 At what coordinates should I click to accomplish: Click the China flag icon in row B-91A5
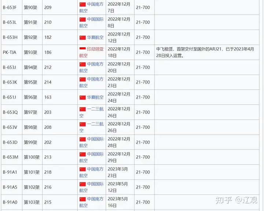pos(82,184)
